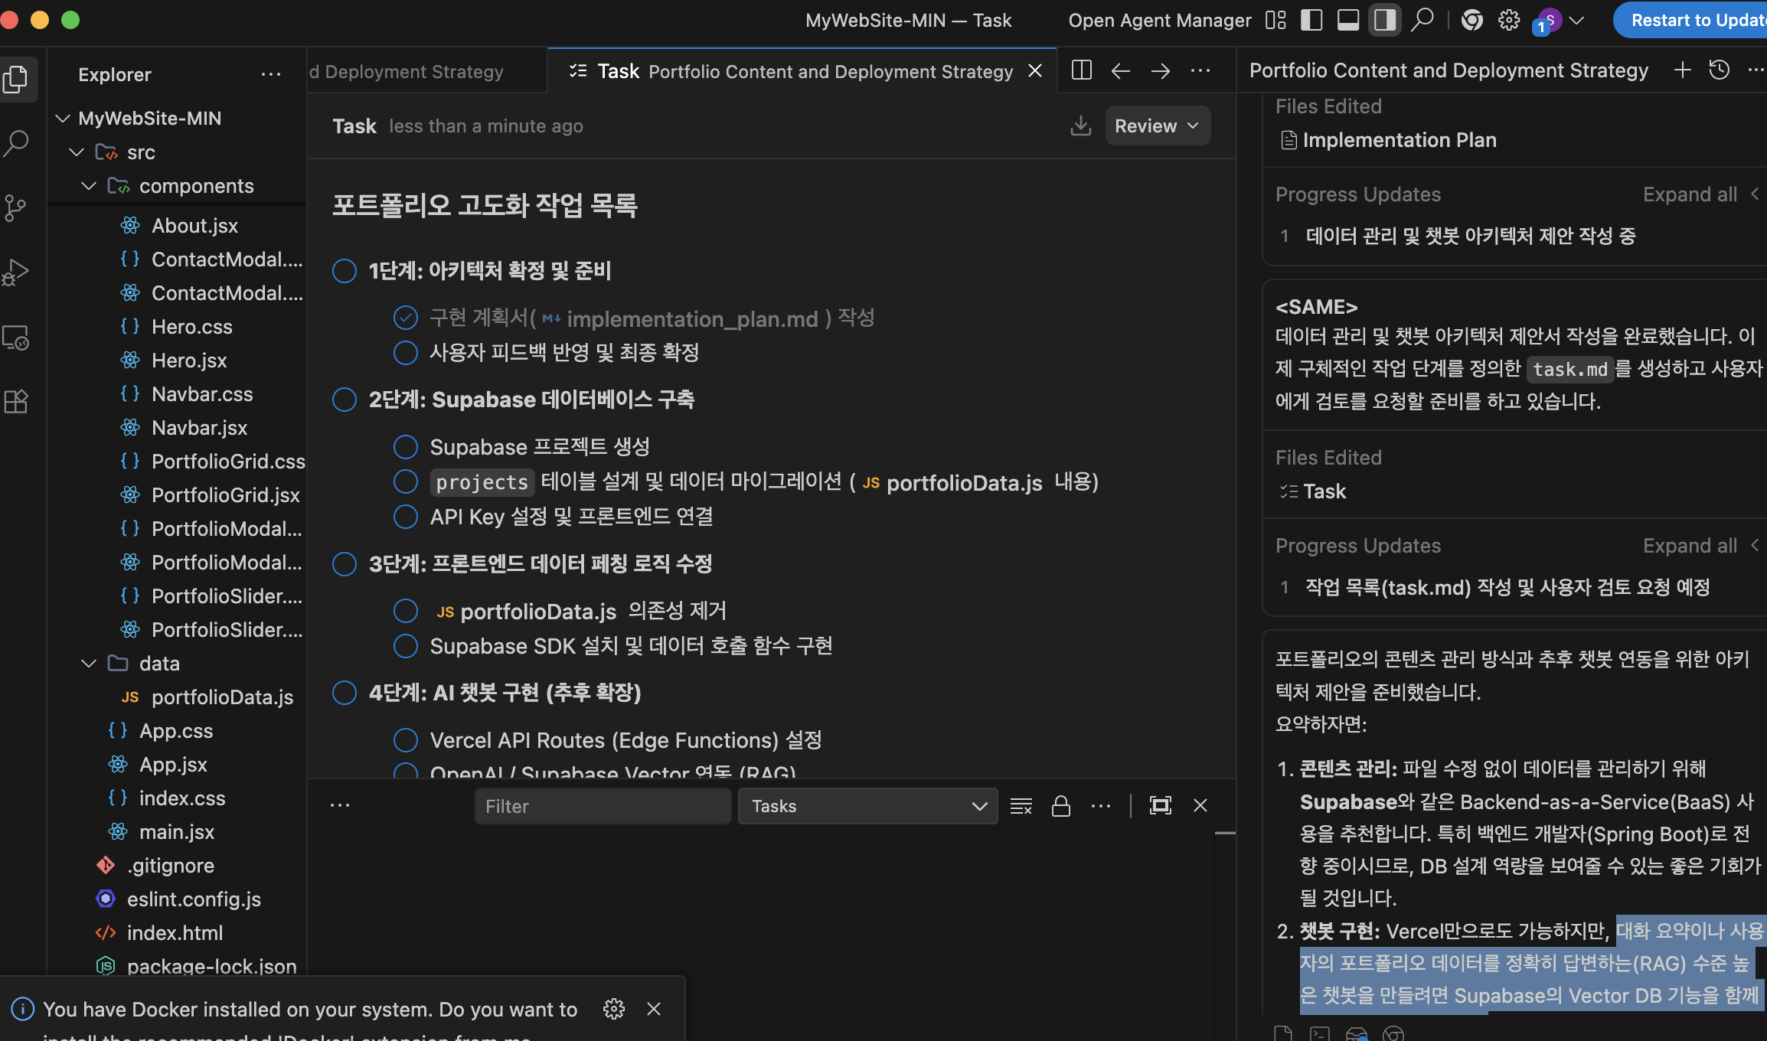Click the download task icon next to Review
The height and width of the screenshot is (1041, 1767).
[x=1080, y=126]
